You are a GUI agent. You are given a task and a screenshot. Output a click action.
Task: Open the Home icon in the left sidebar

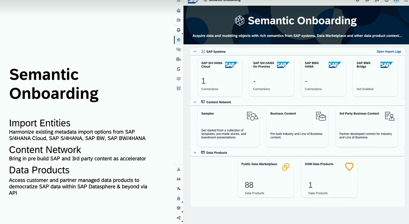coord(178,10)
